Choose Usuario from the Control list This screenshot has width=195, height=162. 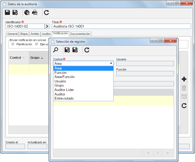click(x=83, y=81)
